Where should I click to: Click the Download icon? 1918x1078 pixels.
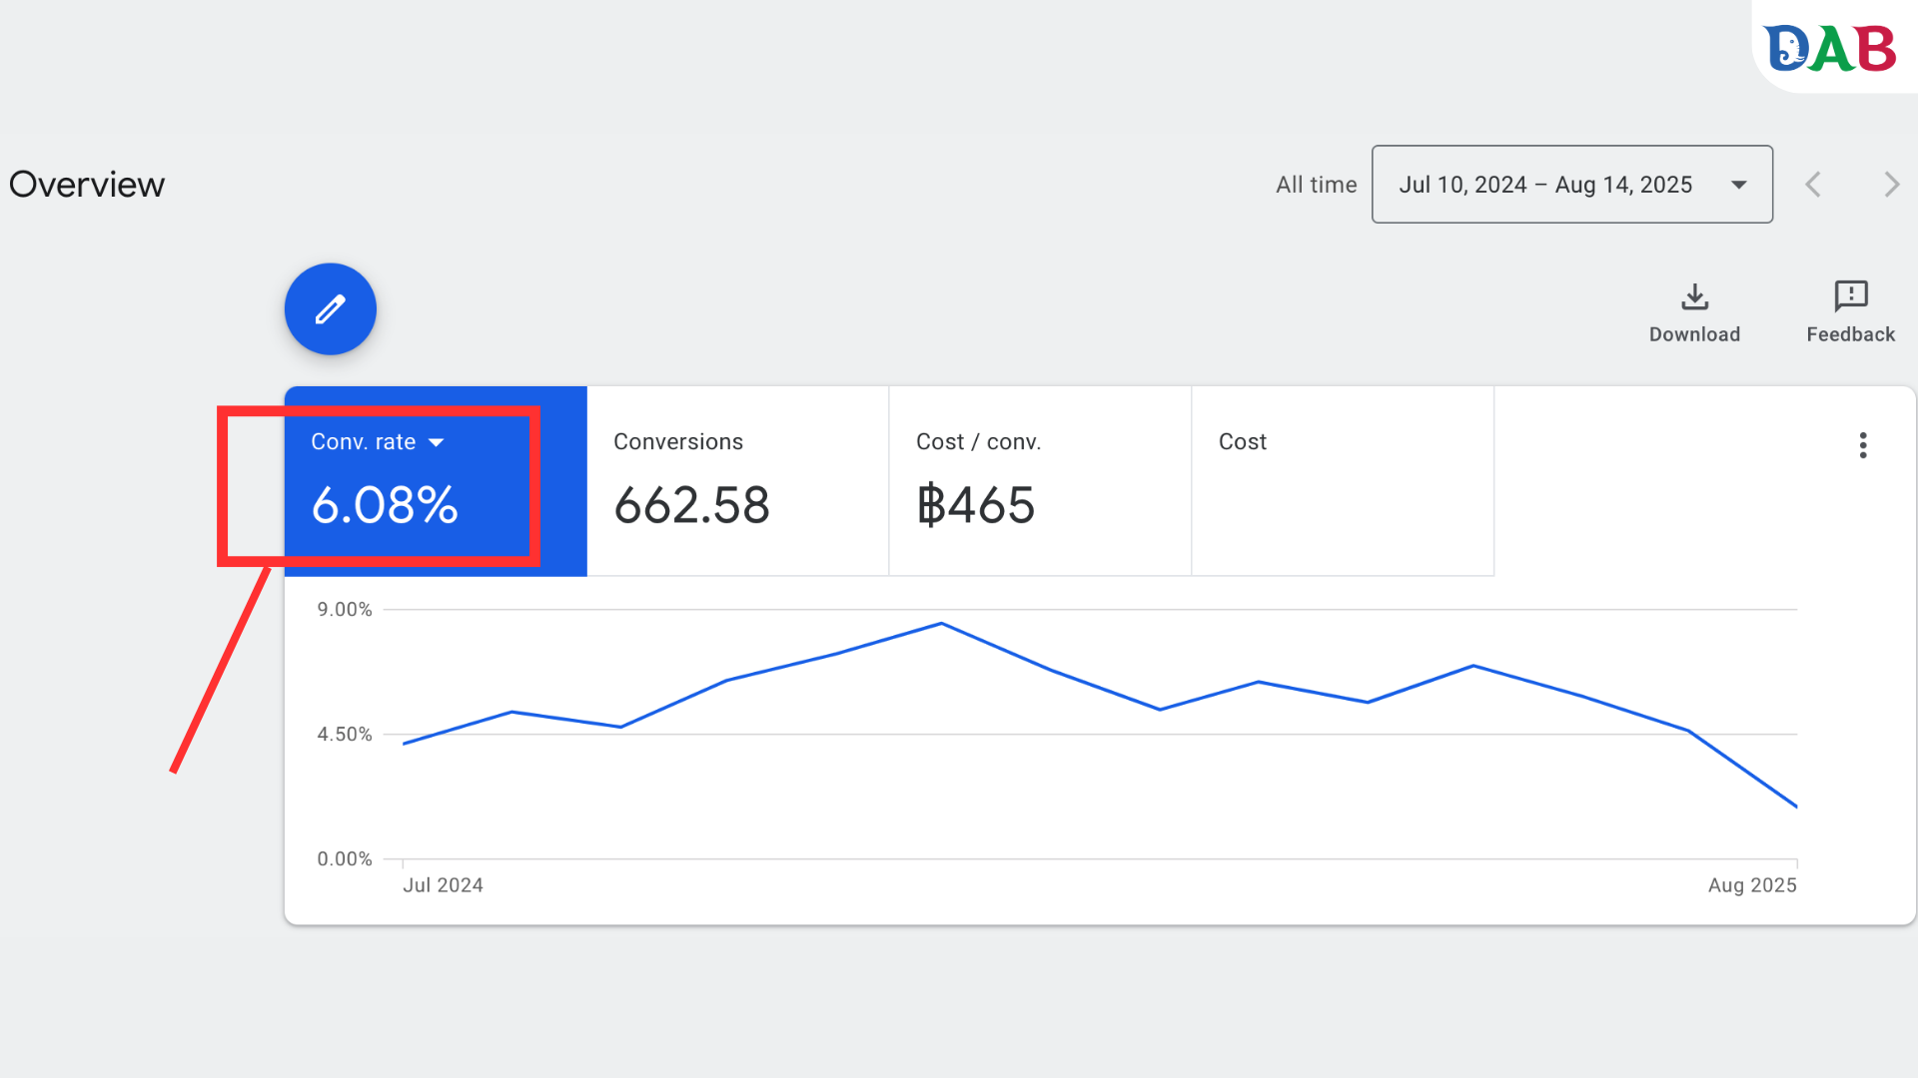coord(1694,297)
